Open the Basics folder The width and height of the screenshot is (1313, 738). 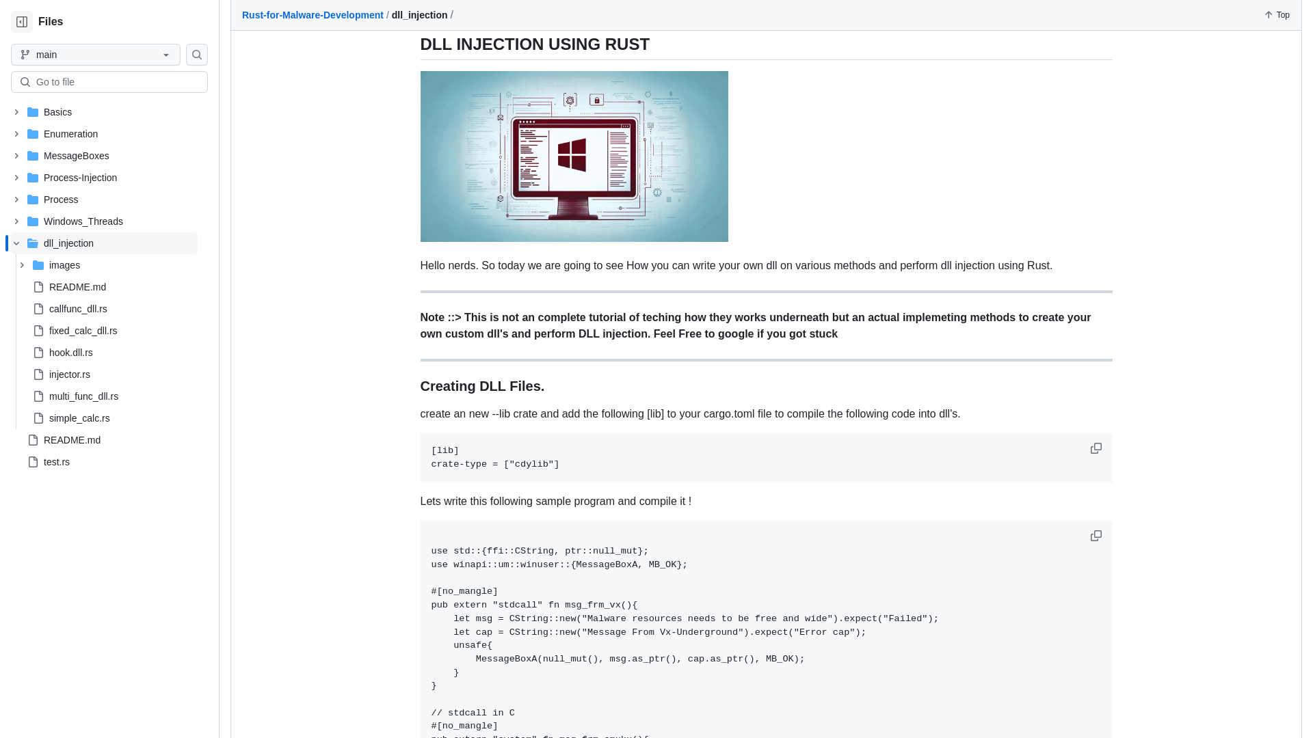[x=57, y=112]
